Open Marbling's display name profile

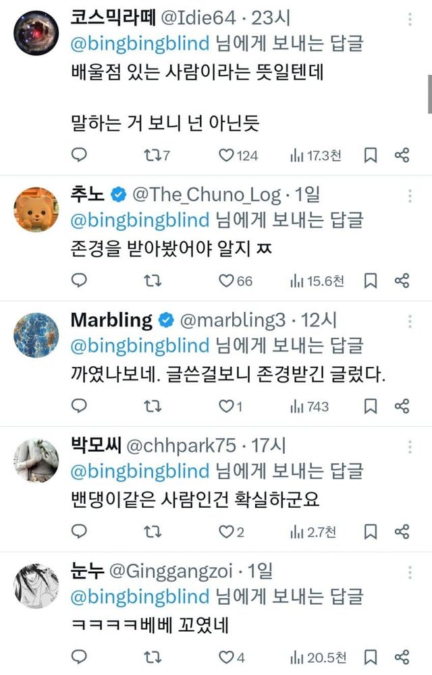[x=111, y=320]
